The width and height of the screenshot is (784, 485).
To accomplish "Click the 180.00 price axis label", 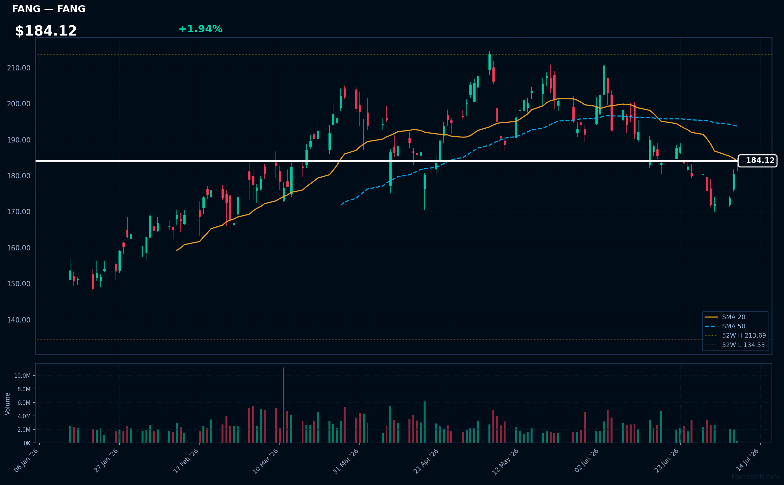I will click(x=19, y=176).
